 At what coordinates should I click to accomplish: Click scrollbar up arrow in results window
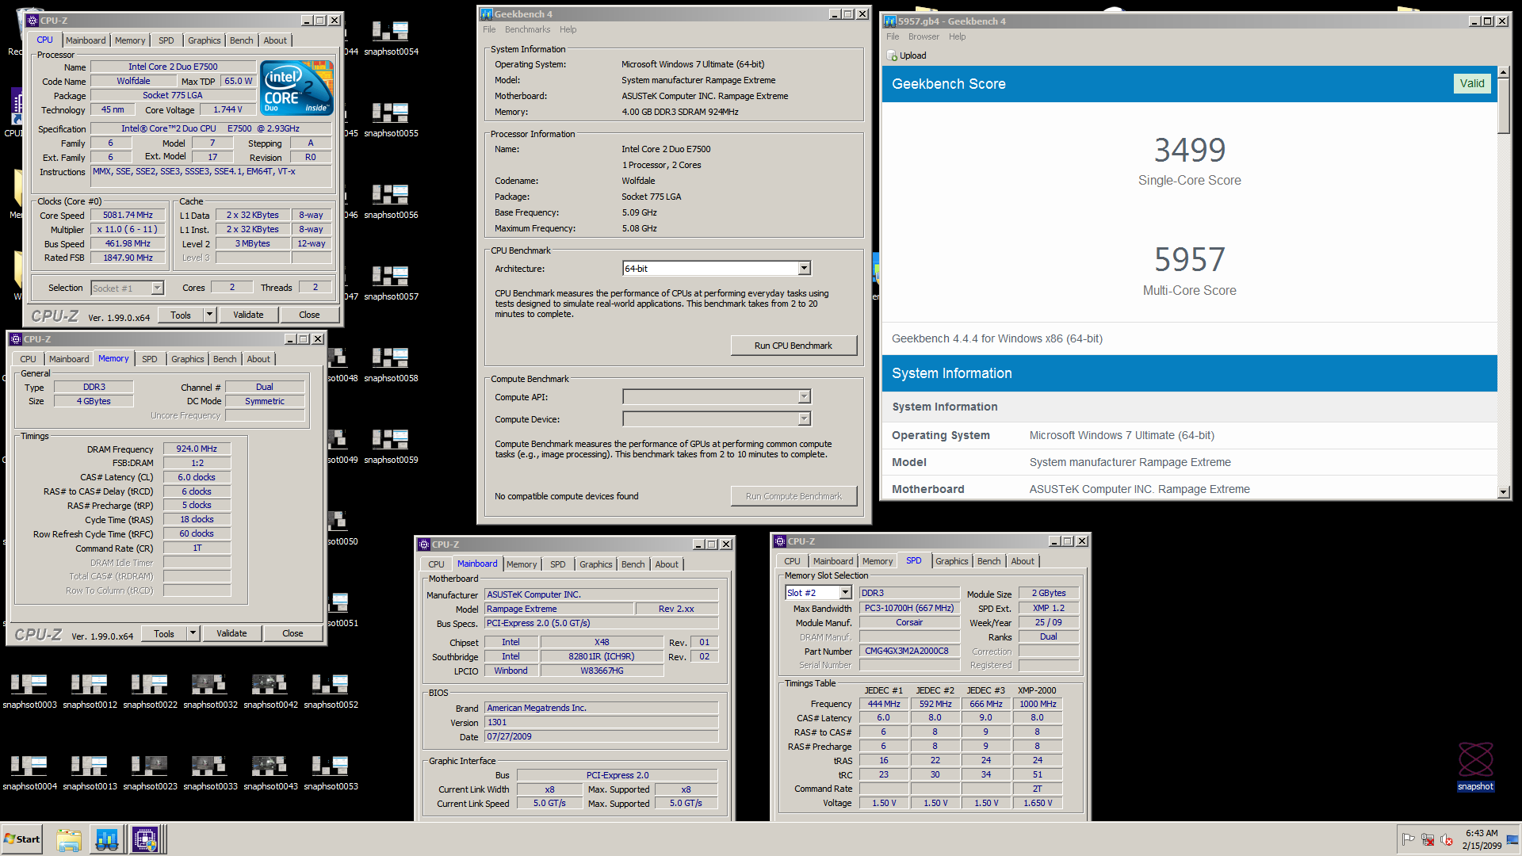(1503, 72)
